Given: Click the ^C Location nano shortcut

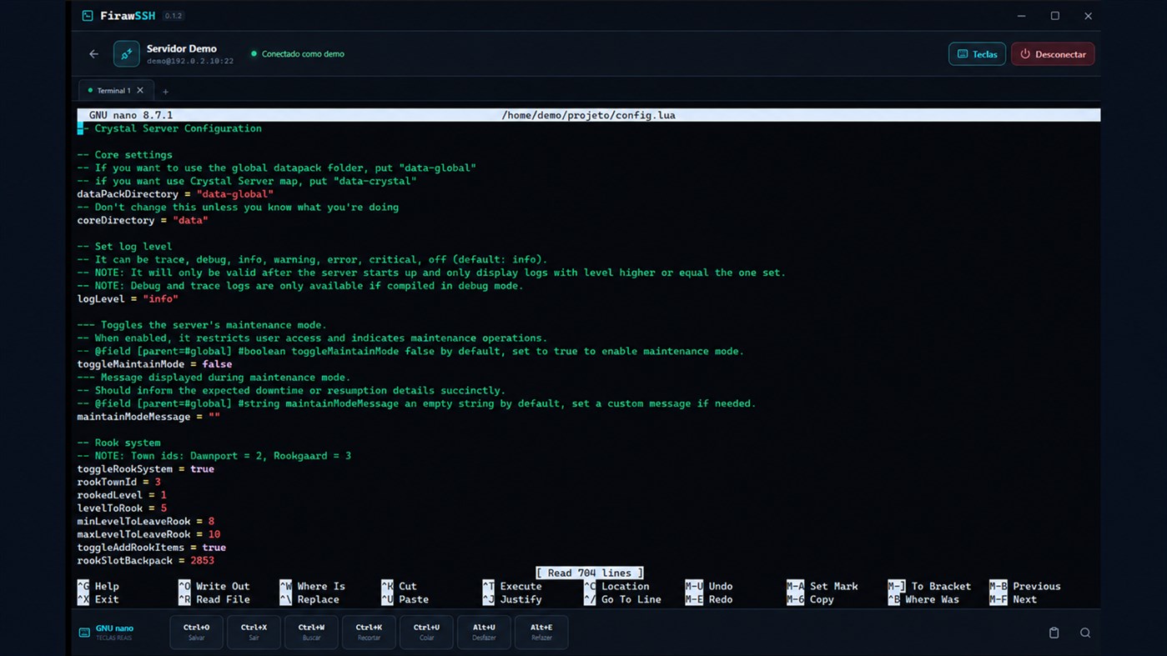Looking at the screenshot, I should pos(616,587).
